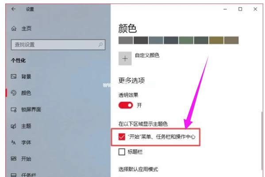Go back using the back arrow

coord(14,9)
